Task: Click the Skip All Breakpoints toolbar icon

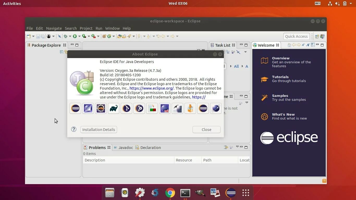Action: tap(59, 36)
